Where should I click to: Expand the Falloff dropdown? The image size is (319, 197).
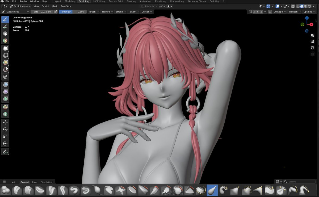click(133, 12)
